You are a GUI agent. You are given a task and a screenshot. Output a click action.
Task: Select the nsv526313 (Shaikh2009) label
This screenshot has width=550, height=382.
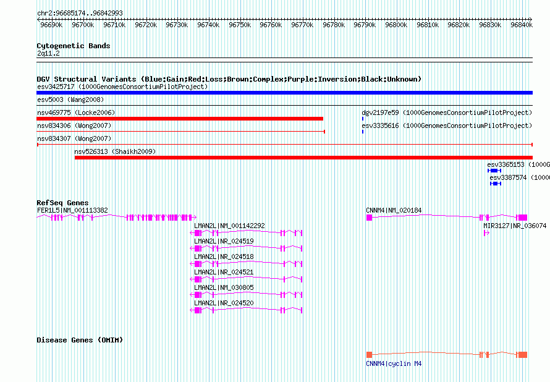[115, 151]
